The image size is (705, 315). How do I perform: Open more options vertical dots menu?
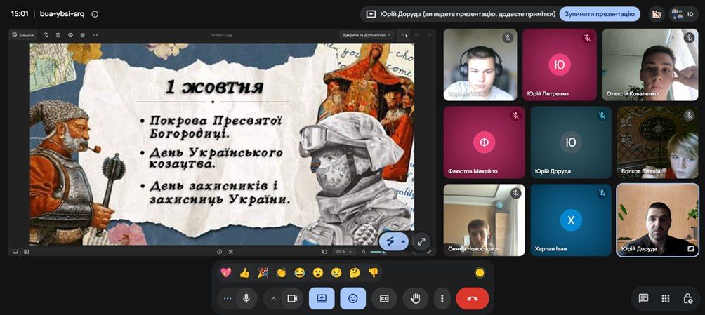click(442, 298)
